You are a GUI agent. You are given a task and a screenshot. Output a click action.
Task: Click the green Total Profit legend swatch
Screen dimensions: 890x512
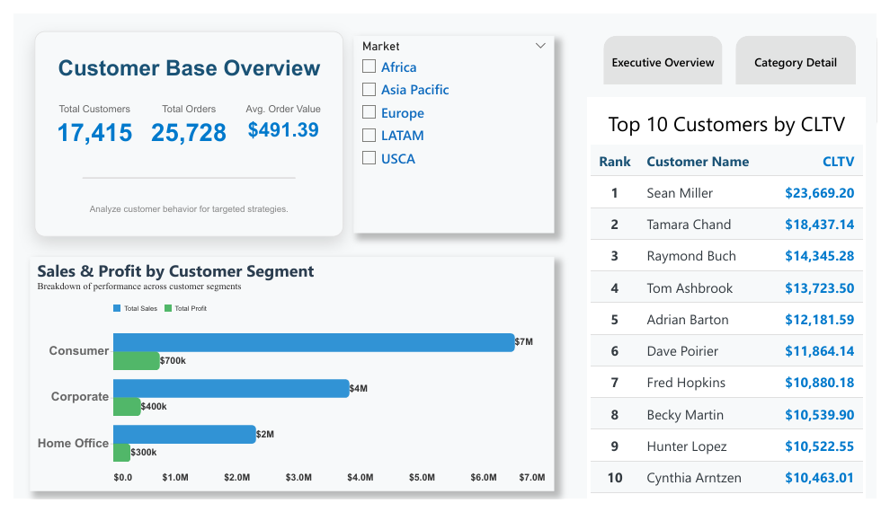(168, 309)
